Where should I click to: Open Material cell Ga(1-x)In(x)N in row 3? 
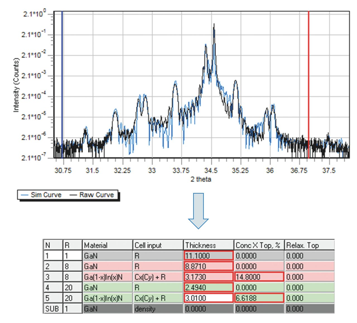(107, 277)
